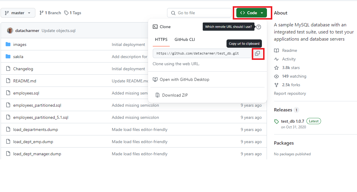Screen dimensions: 357x192
Task: Click the clone URL text field
Action: [x=202, y=53]
